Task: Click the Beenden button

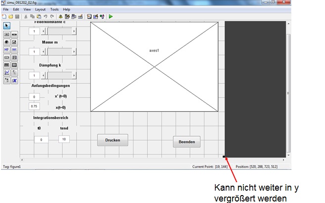Action: (186, 142)
